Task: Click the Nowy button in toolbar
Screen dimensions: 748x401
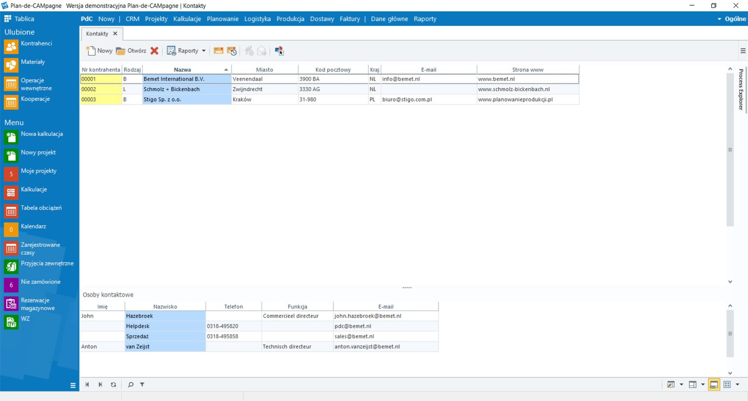Action: click(99, 51)
